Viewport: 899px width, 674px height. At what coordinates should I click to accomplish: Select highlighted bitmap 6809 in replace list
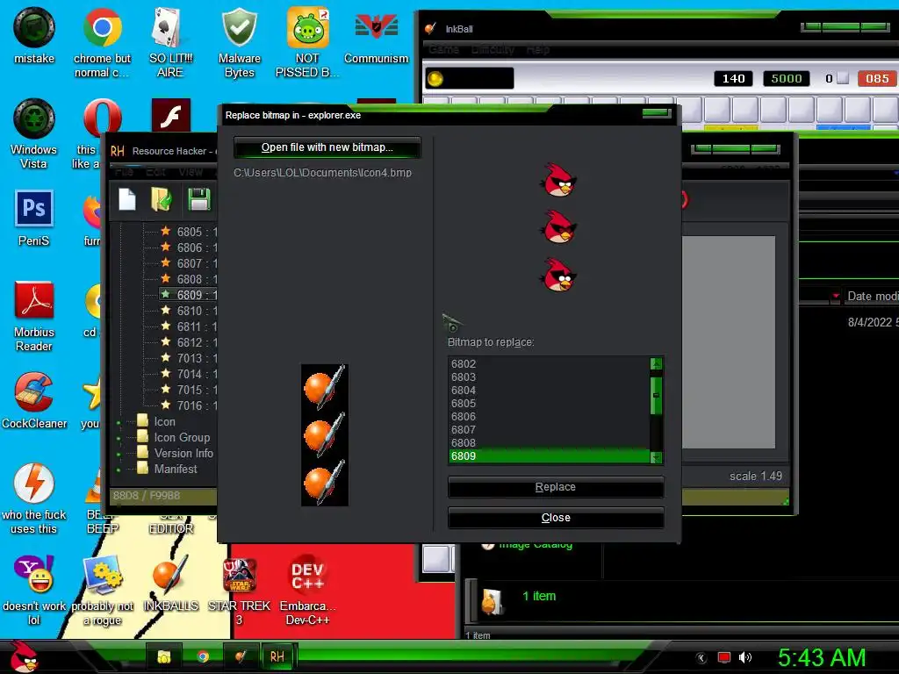pos(550,456)
